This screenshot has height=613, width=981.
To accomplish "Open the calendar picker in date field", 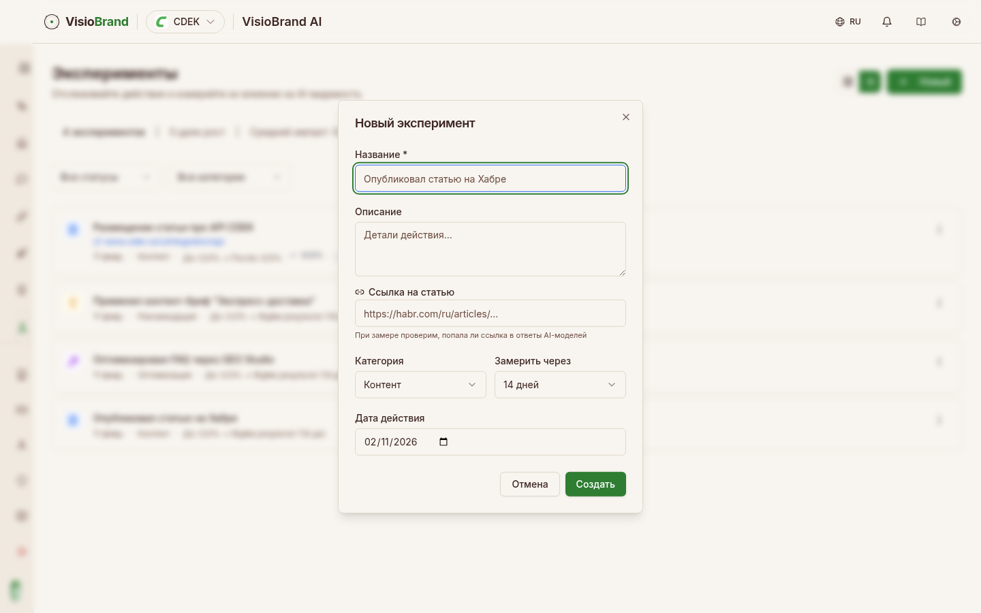I will click(x=443, y=442).
